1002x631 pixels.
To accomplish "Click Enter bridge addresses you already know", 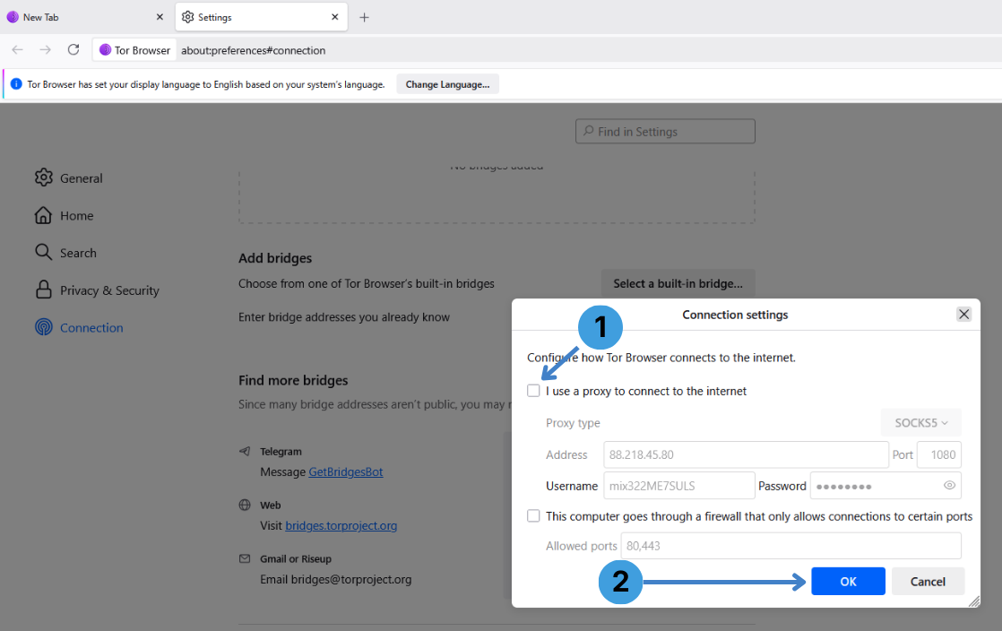I will (x=344, y=317).
